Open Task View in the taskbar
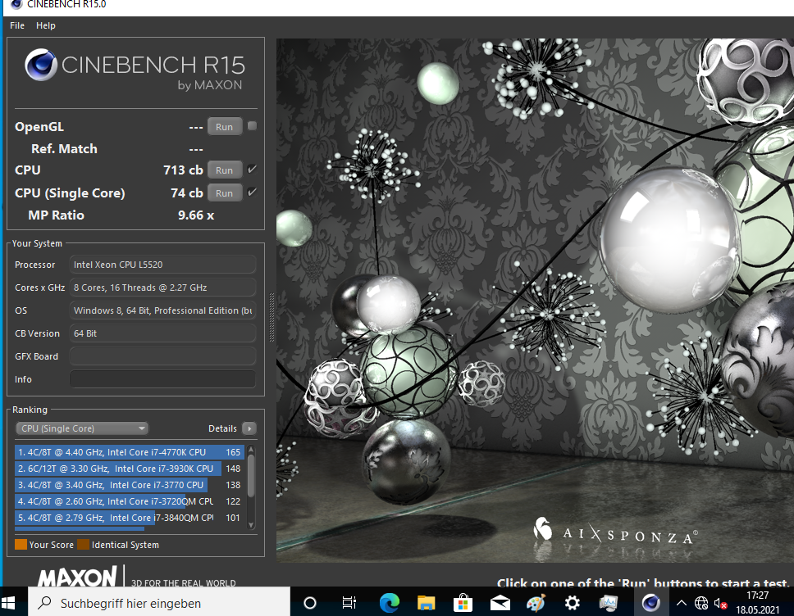The height and width of the screenshot is (616, 794). [349, 603]
